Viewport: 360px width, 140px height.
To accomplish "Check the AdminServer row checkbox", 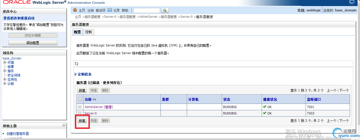I will click(80, 107).
